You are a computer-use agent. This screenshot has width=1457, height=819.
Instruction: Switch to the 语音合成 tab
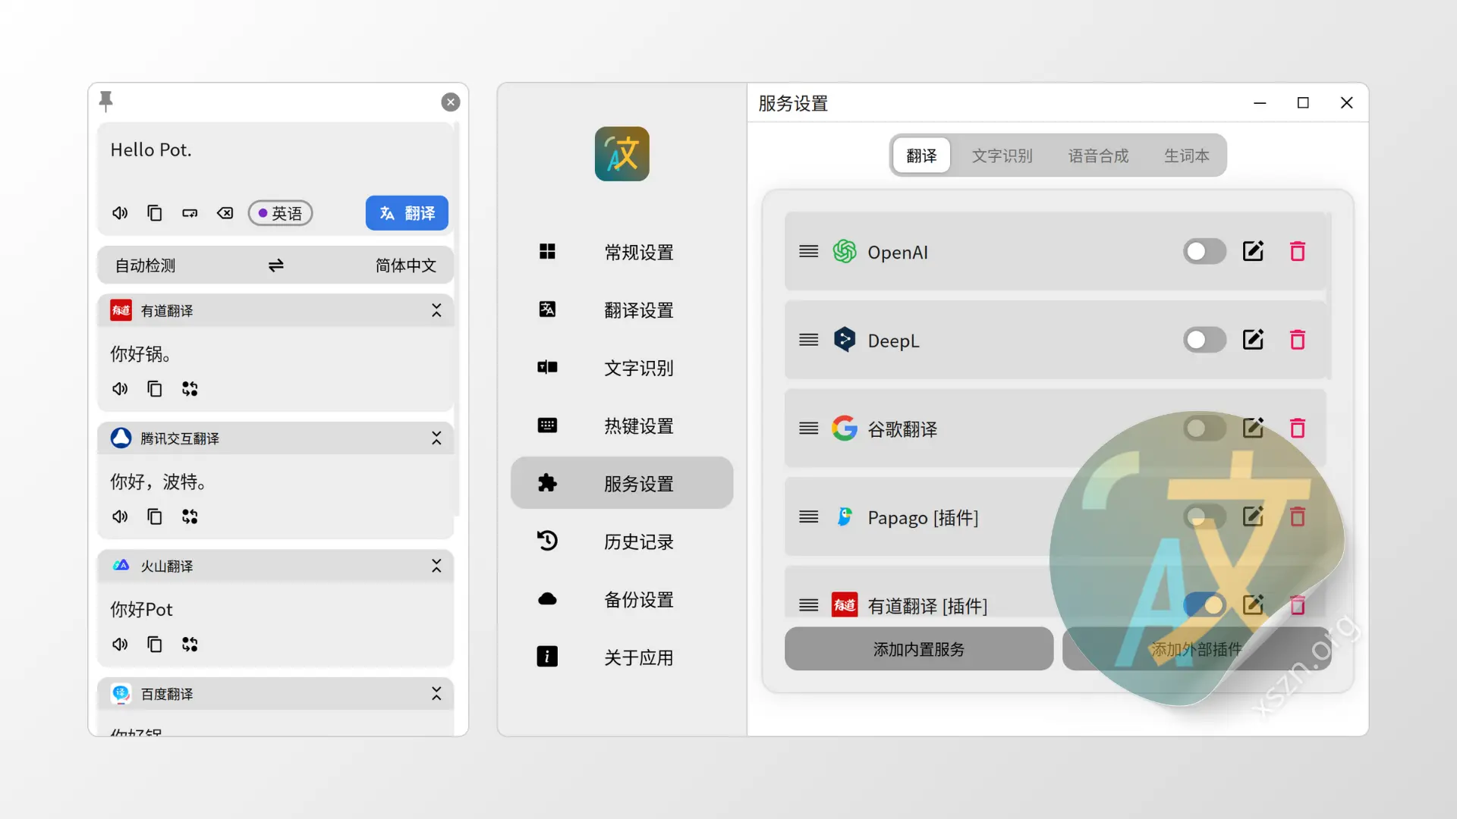pyautogui.click(x=1098, y=155)
